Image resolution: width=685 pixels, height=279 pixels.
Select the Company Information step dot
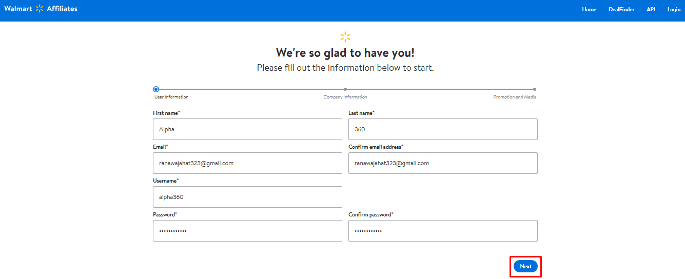[345, 89]
